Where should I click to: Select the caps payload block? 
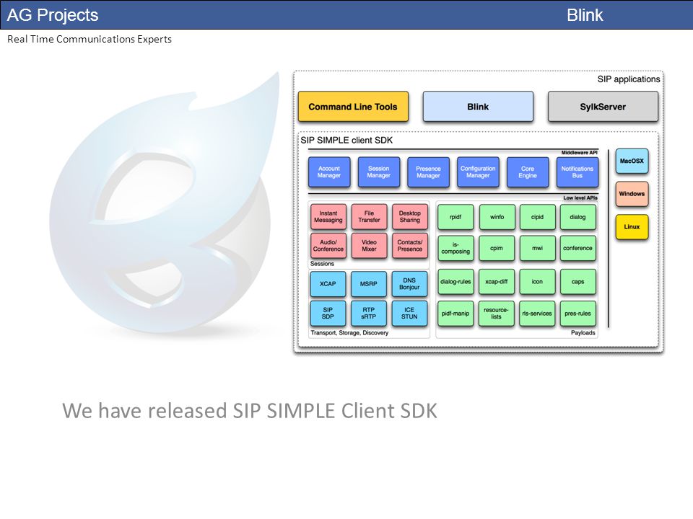click(577, 282)
